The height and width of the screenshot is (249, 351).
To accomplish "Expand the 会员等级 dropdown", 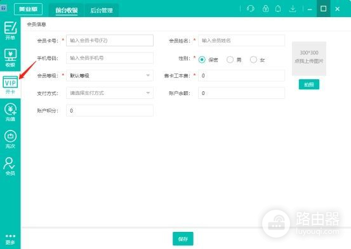I will click(x=110, y=75).
